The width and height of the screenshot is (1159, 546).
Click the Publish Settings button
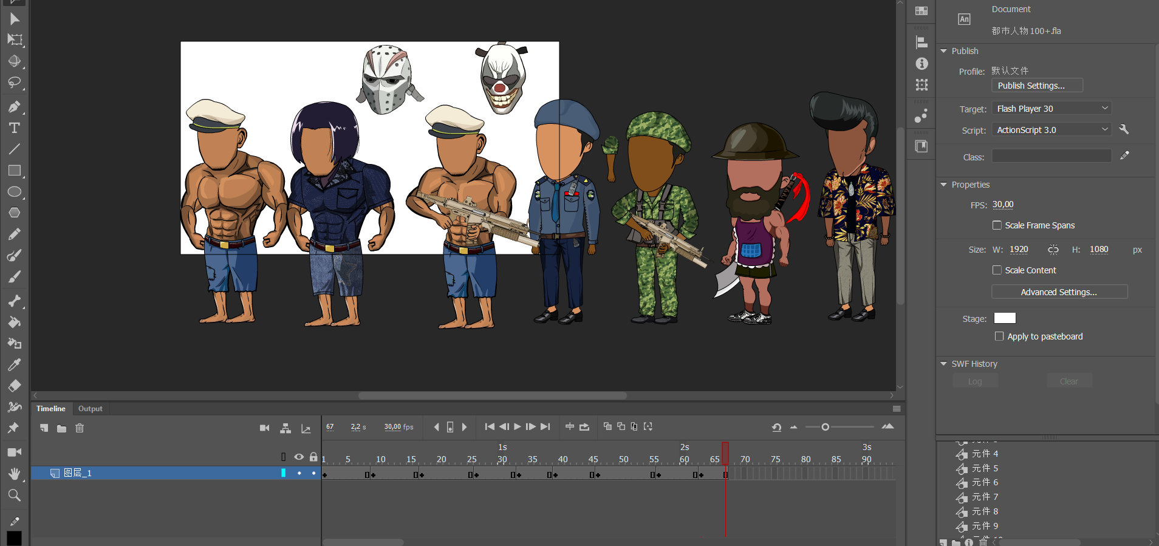(1037, 86)
